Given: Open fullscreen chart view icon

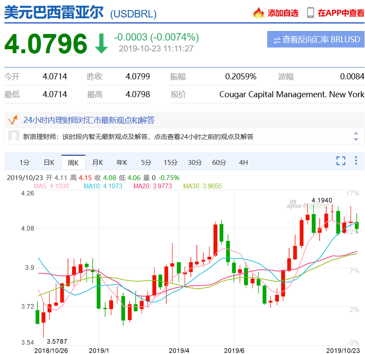Looking at the screenshot, I should click(x=341, y=160).
